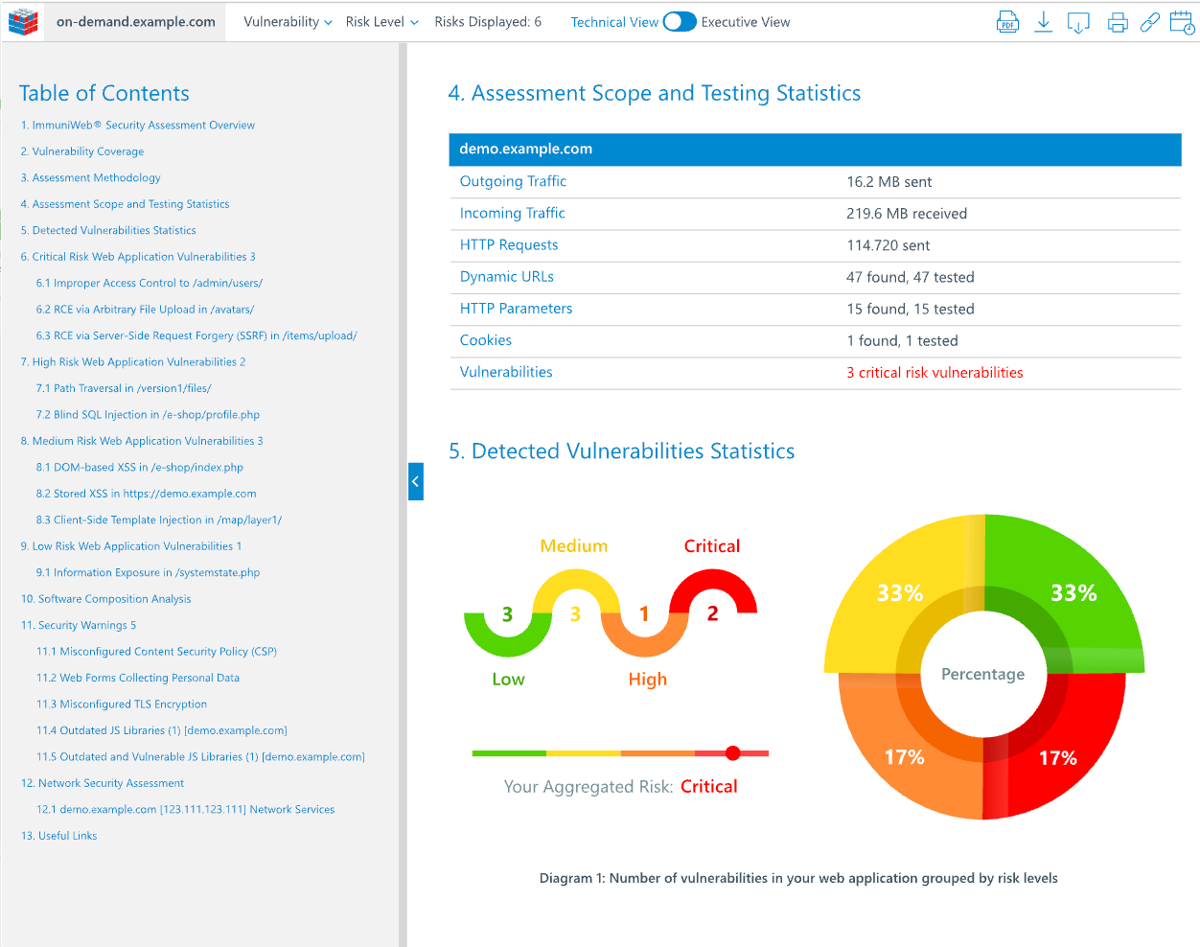Open Assessment Scope and Testing Statistics contents link
The height and width of the screenshot is (947, 1200).
[x=126, y=204]
